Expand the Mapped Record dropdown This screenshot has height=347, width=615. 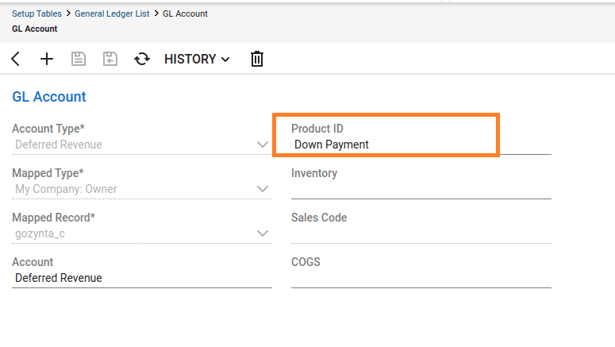[x=263, y=233]
